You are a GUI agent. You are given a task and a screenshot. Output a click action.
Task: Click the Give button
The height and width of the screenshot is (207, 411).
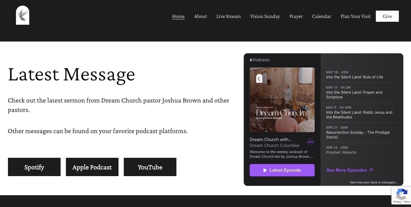click(387, 16)
